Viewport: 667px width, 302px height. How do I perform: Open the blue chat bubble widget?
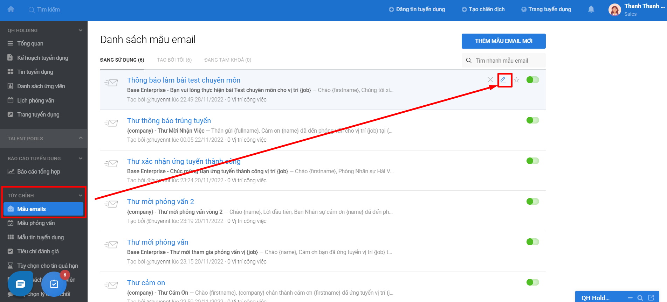pyautogui.click(x=20, y=284)
